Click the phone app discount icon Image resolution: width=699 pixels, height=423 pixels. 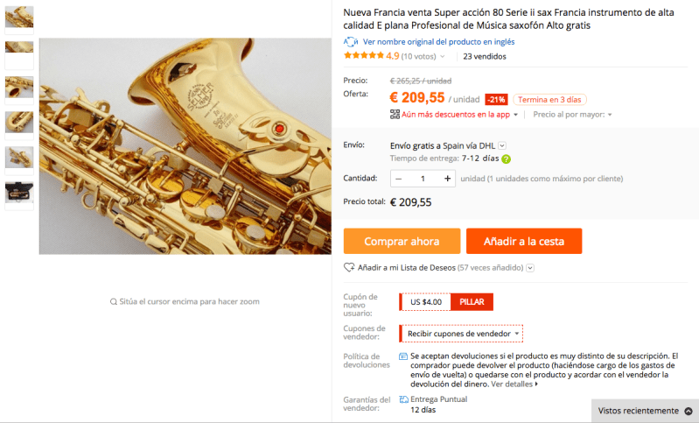395,114
